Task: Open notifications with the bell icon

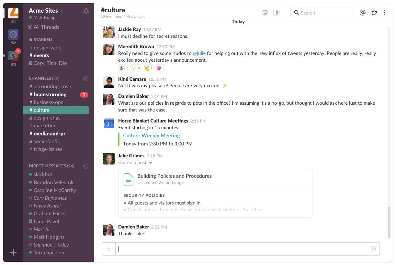Action: click(x=86, y=11)
